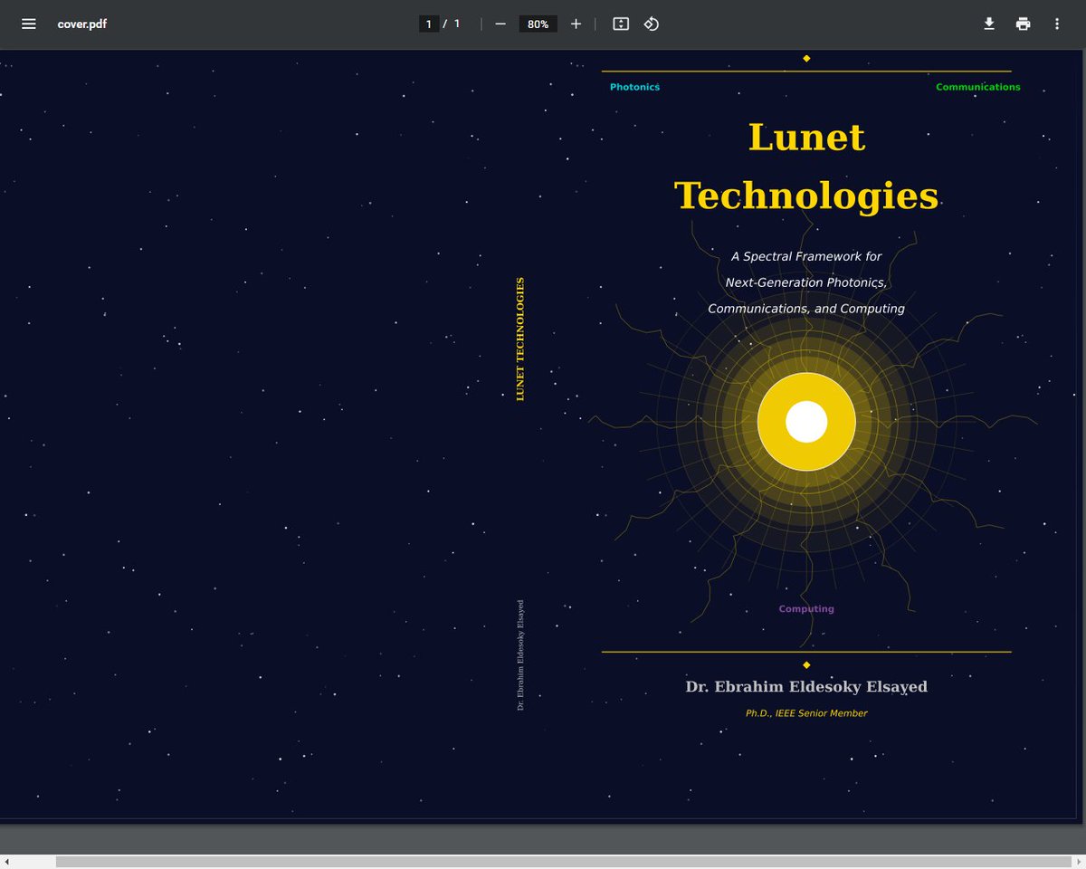Click author name 'Dr. Ebrahim Eldesoky Elsayed'
The width and height of the screenshot is (1086, 869).
(x=806, y=687)
